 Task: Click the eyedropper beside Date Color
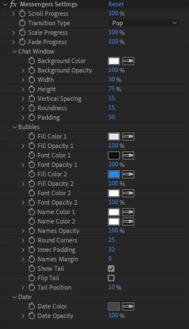[128, 307]
